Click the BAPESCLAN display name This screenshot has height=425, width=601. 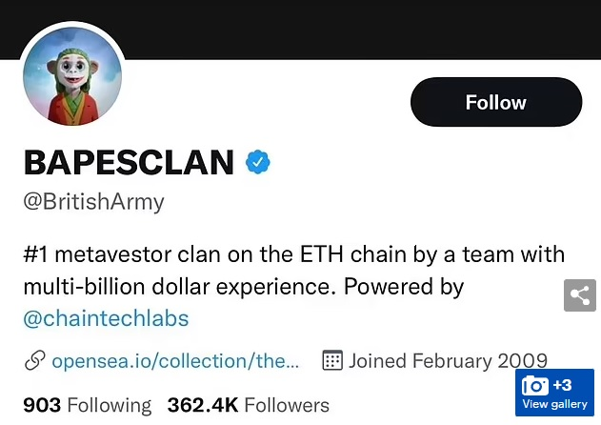[x=129, y=163]
